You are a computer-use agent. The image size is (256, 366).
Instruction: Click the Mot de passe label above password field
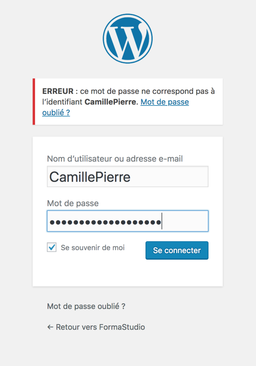pos(73,203)
